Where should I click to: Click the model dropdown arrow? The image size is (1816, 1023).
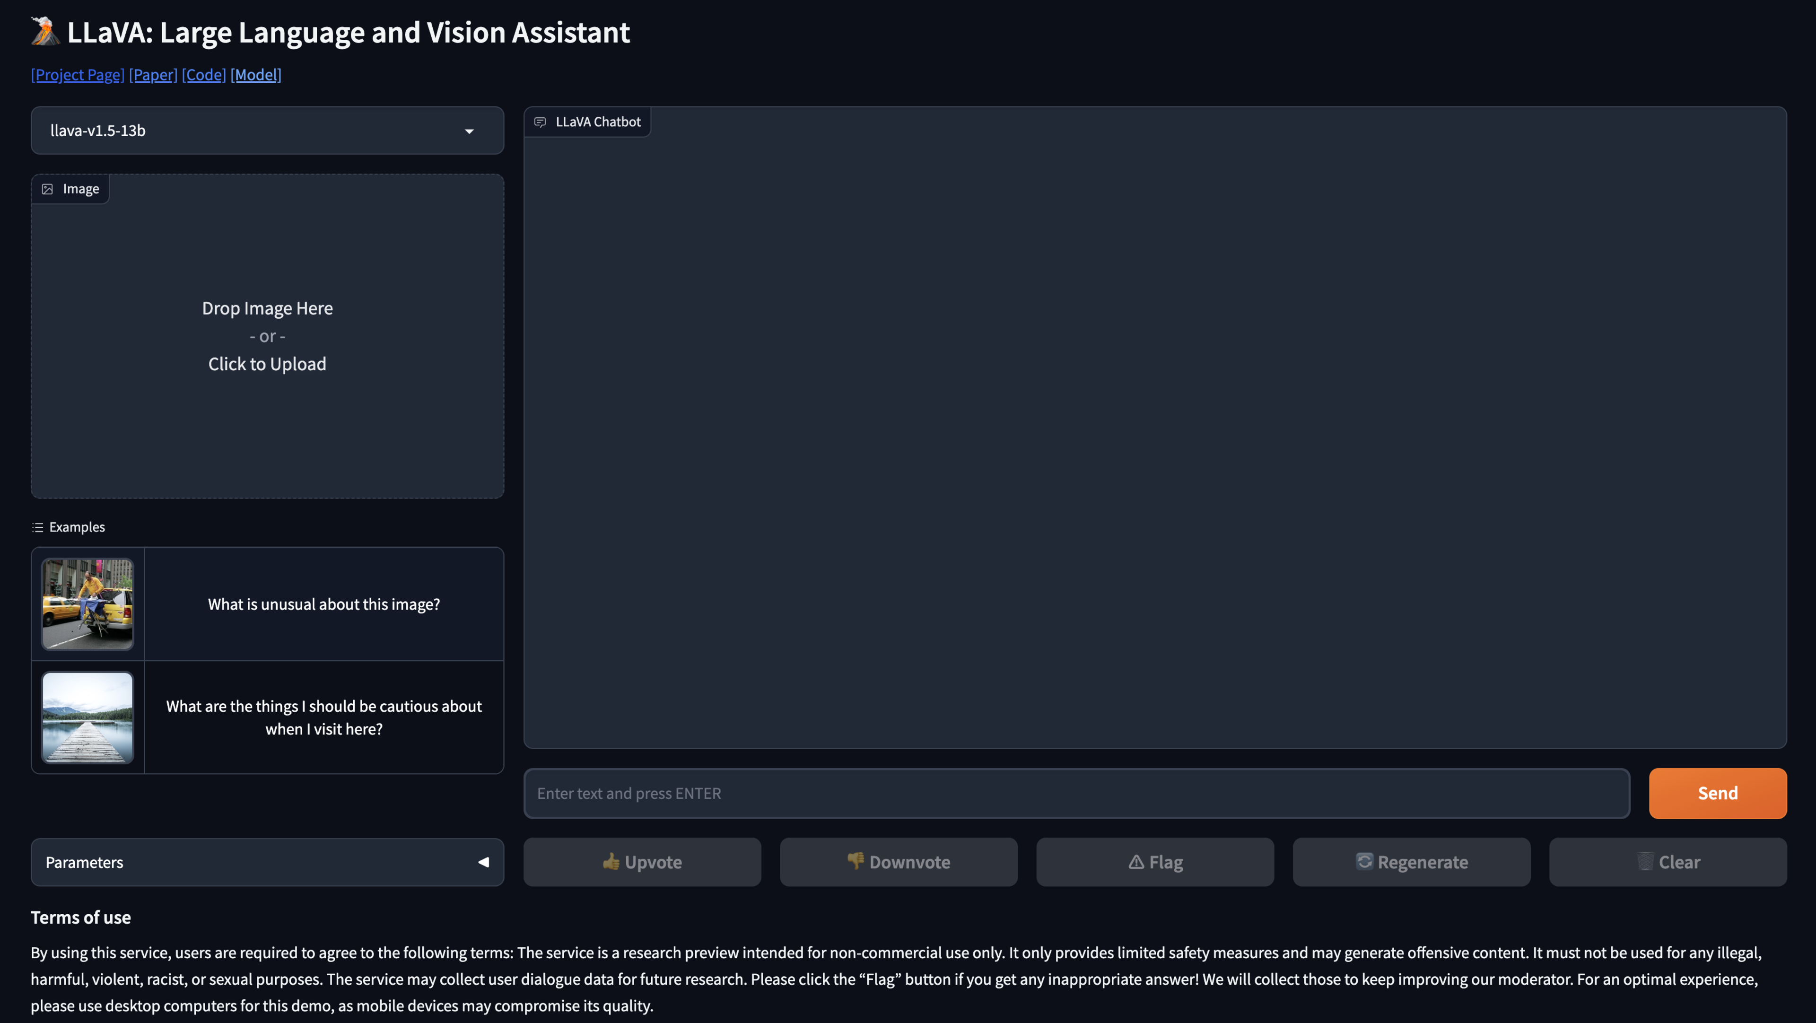(x=470, y=131)
